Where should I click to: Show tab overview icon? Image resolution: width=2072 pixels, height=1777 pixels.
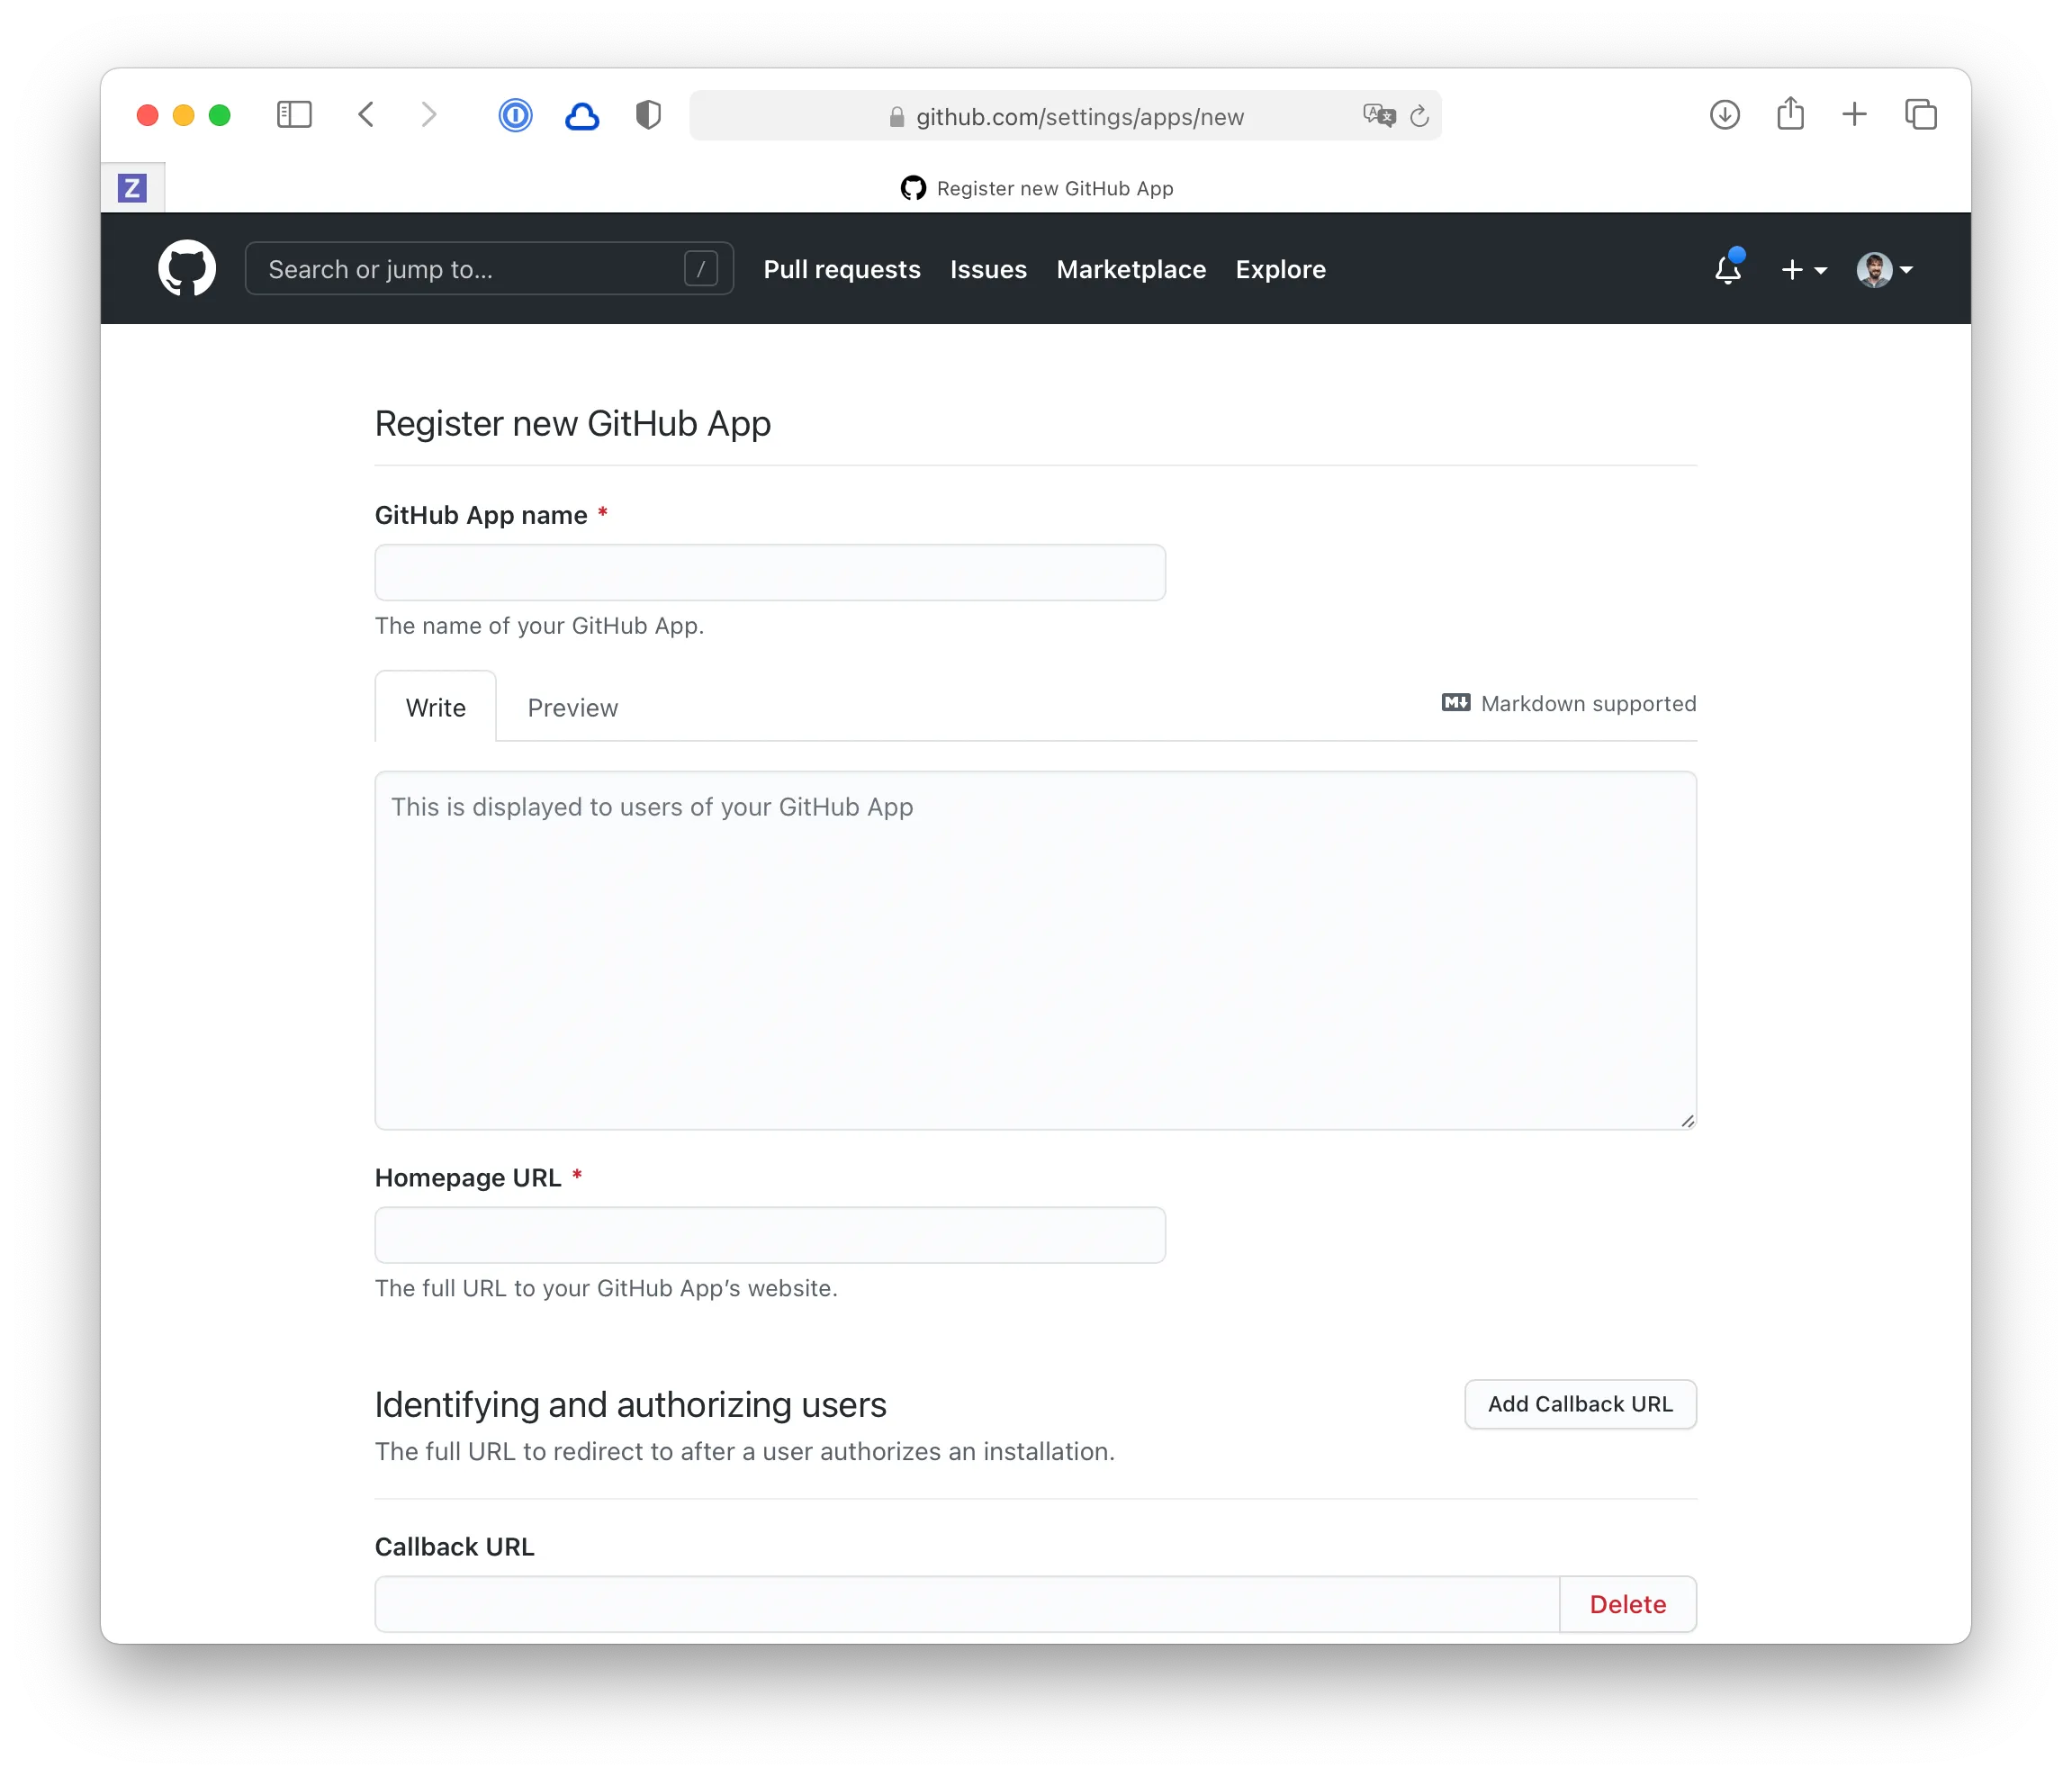[1921, 115]
